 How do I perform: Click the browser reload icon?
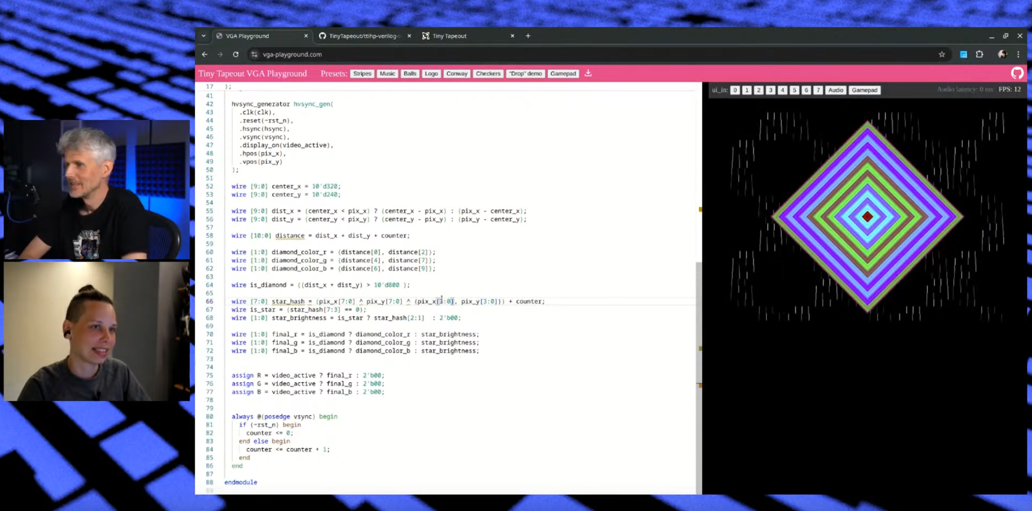(x=236, y=54)
